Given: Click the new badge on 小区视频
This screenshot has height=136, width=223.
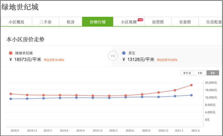Looking at the screenshot, I should click(x=140, y=20).
